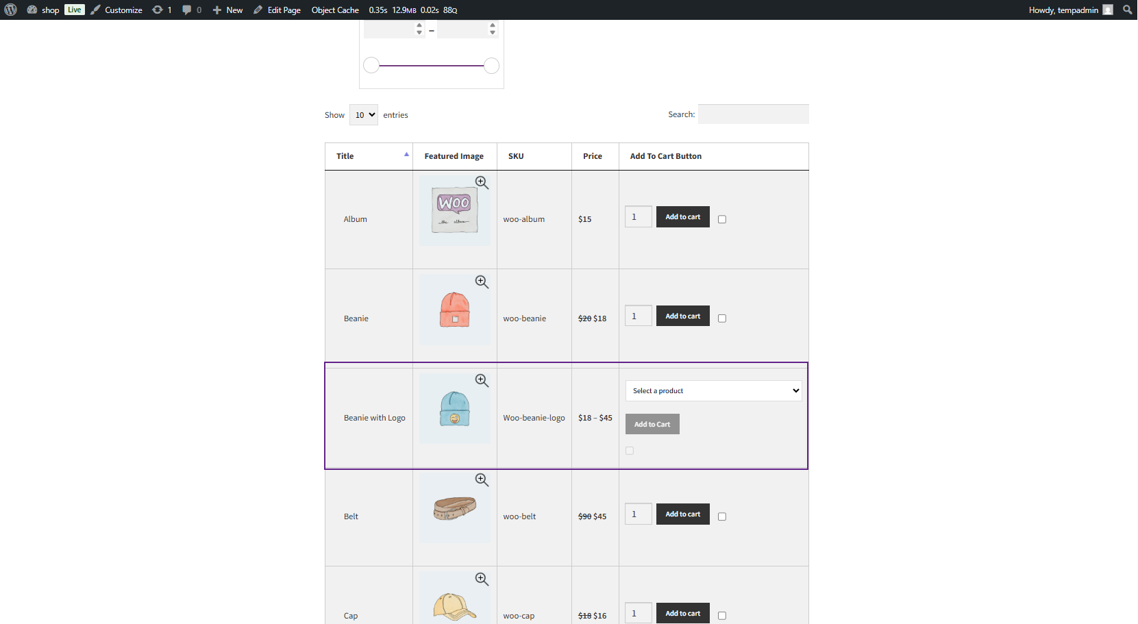Add Cap to cart
Screen dimensions: 1138x624
click(x=683, y=613)
